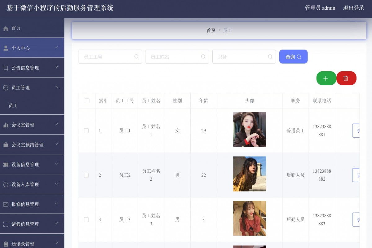This screenshot has height=248, width=372.
Task: Click the avatar photo of 员工1
Action: (x=250, y=130)
